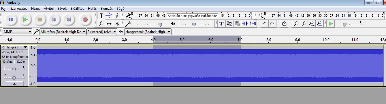Click the meter to start monitoring
This screenshot has width=386, height=104.
(x=192, y=15)
